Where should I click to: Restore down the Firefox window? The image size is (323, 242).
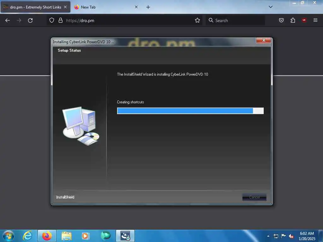click(x=302, y=3)
